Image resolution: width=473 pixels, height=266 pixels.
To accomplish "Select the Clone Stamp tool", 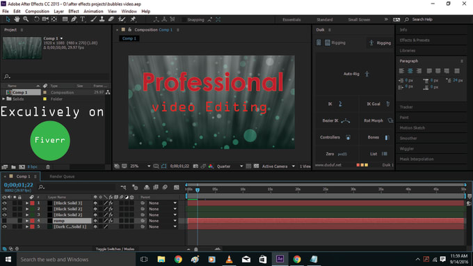I will point(102,19).
